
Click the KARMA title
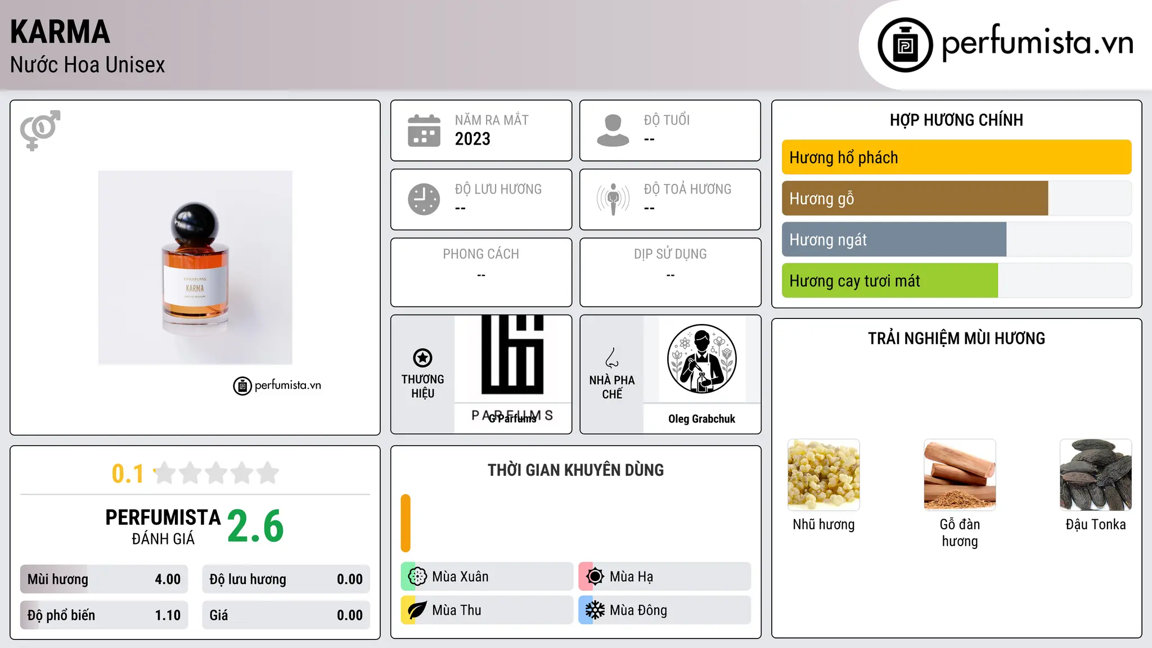tap(60, 32)
